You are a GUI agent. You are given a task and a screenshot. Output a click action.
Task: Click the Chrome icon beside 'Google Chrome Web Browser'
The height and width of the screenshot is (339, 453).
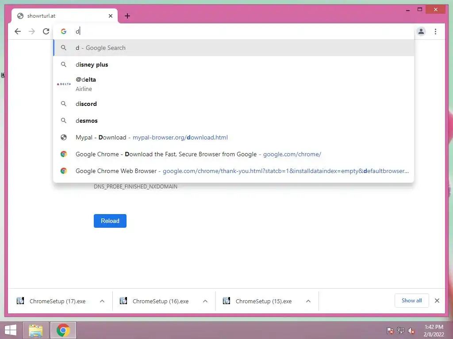[64, 171]
